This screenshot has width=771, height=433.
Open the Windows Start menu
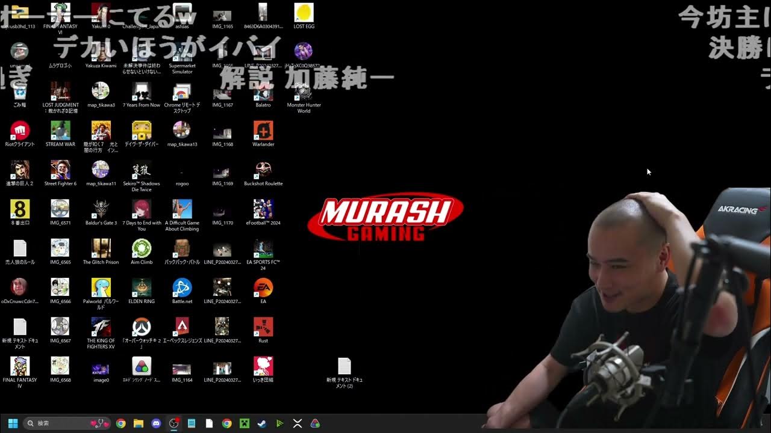coord(13,423)
